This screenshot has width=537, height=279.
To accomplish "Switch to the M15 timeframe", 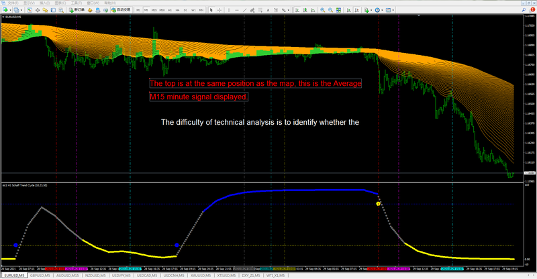I will pos(154,10).
